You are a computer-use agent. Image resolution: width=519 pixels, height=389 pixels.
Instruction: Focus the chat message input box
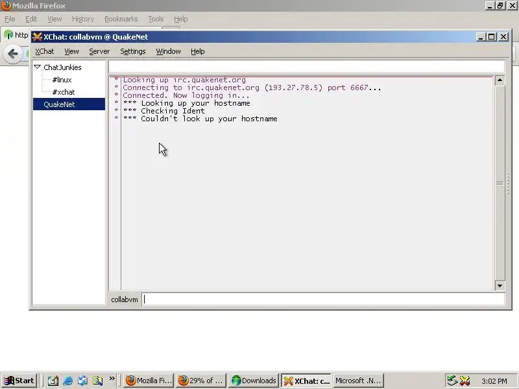[323, 300]
